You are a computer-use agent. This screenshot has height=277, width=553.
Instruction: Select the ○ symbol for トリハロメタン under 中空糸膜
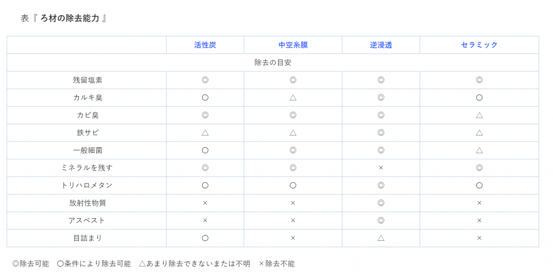(293, 185)
